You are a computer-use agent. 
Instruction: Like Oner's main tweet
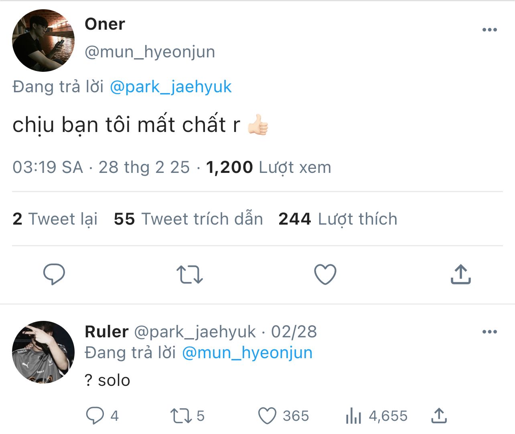click(x=325, y=274)
